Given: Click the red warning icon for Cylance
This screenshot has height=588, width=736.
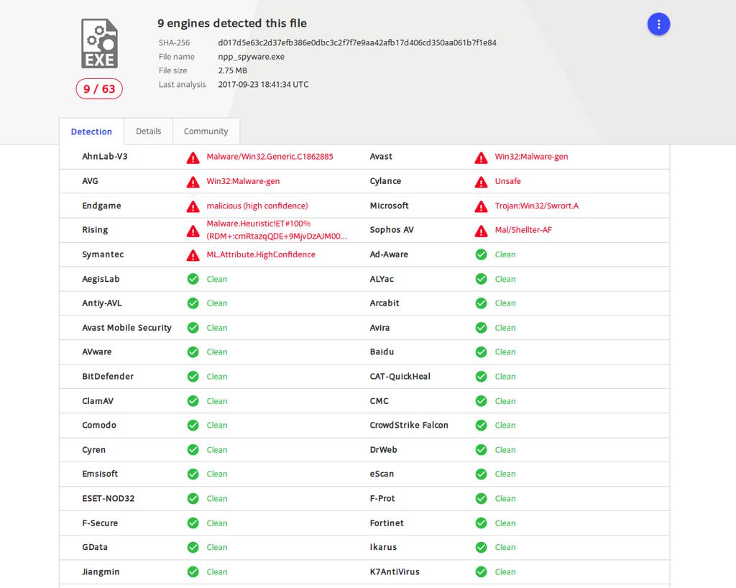Looking at the screenshot, I should [x=481, y=182].
